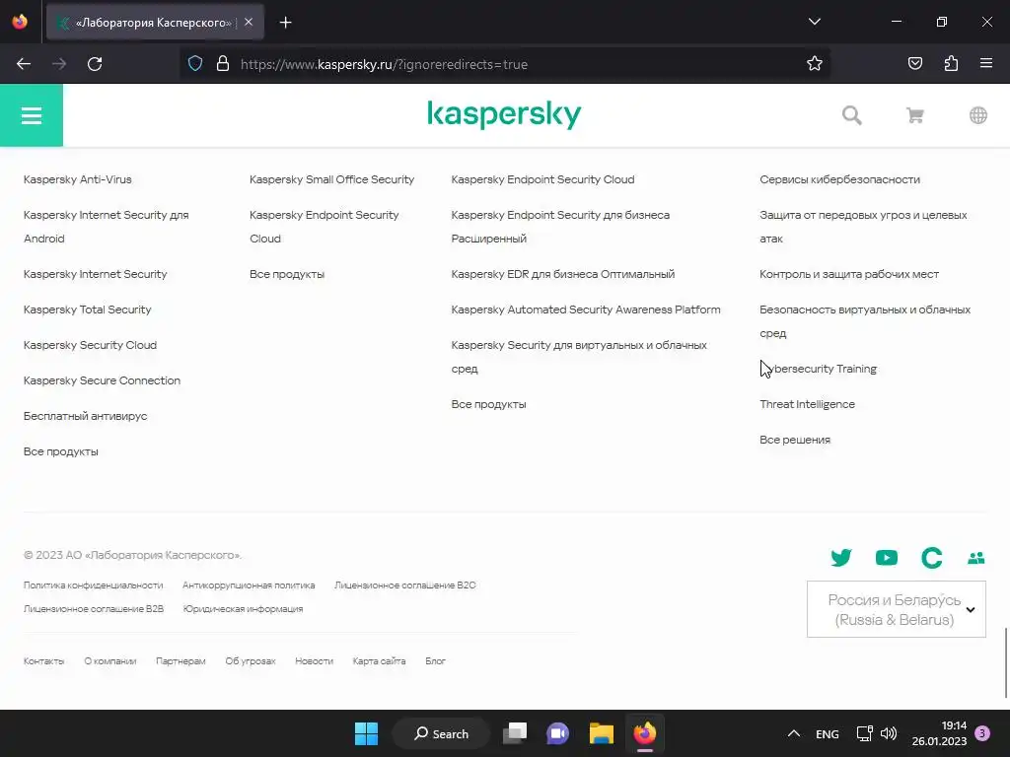Screen dimensions: 1010x757
Task: Open the tracking protection shield icon
Action: [195, 64]
